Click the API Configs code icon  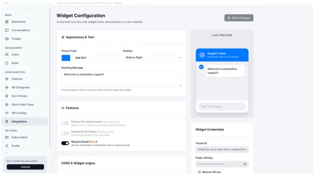pos(7,113)
